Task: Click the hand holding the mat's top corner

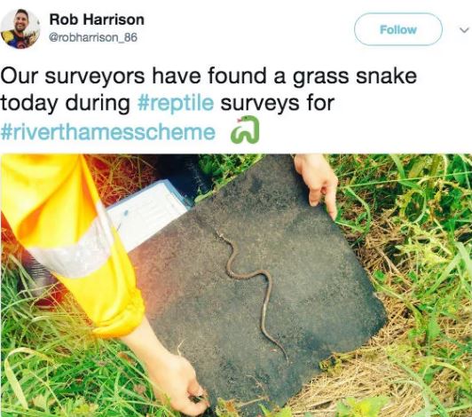Action: 318,185
